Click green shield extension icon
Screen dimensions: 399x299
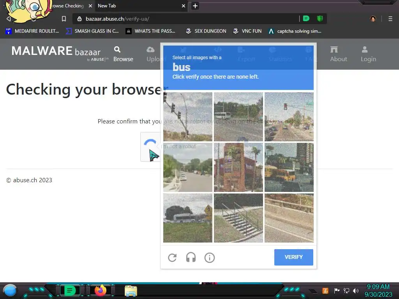320,18
